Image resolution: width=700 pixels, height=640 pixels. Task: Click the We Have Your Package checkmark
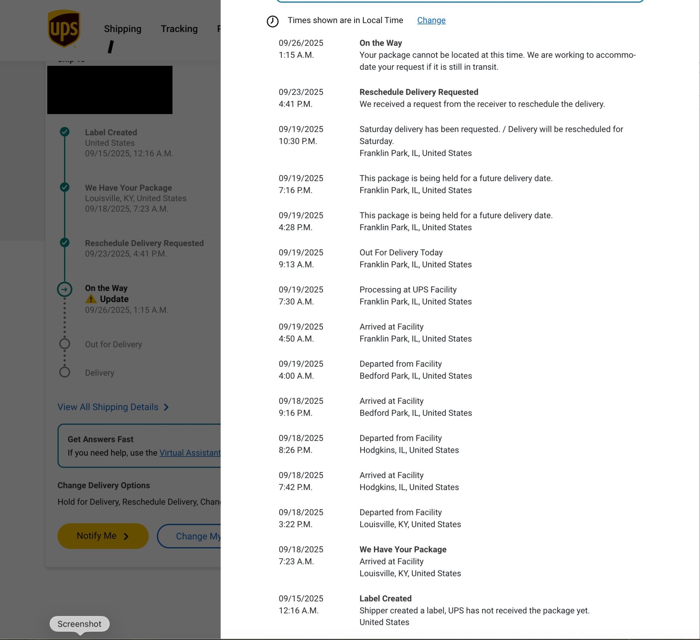point(64,187)
